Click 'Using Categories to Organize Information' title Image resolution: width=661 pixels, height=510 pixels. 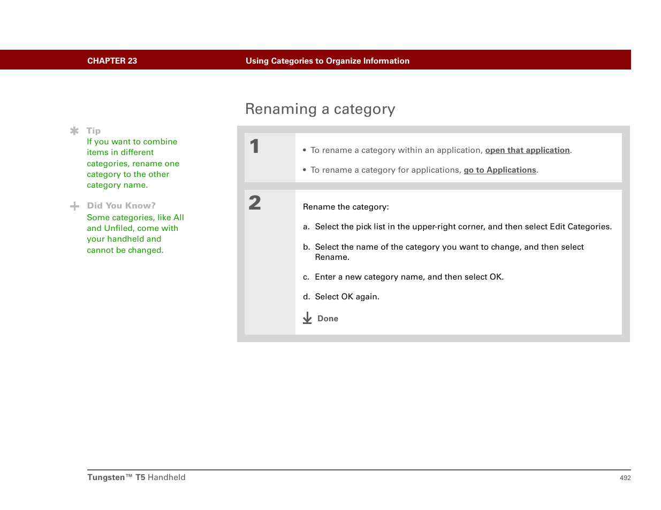pos(328,61)
